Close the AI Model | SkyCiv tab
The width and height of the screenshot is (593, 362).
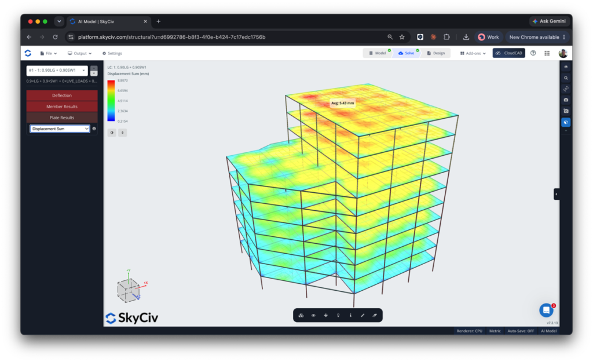(145, 21)
